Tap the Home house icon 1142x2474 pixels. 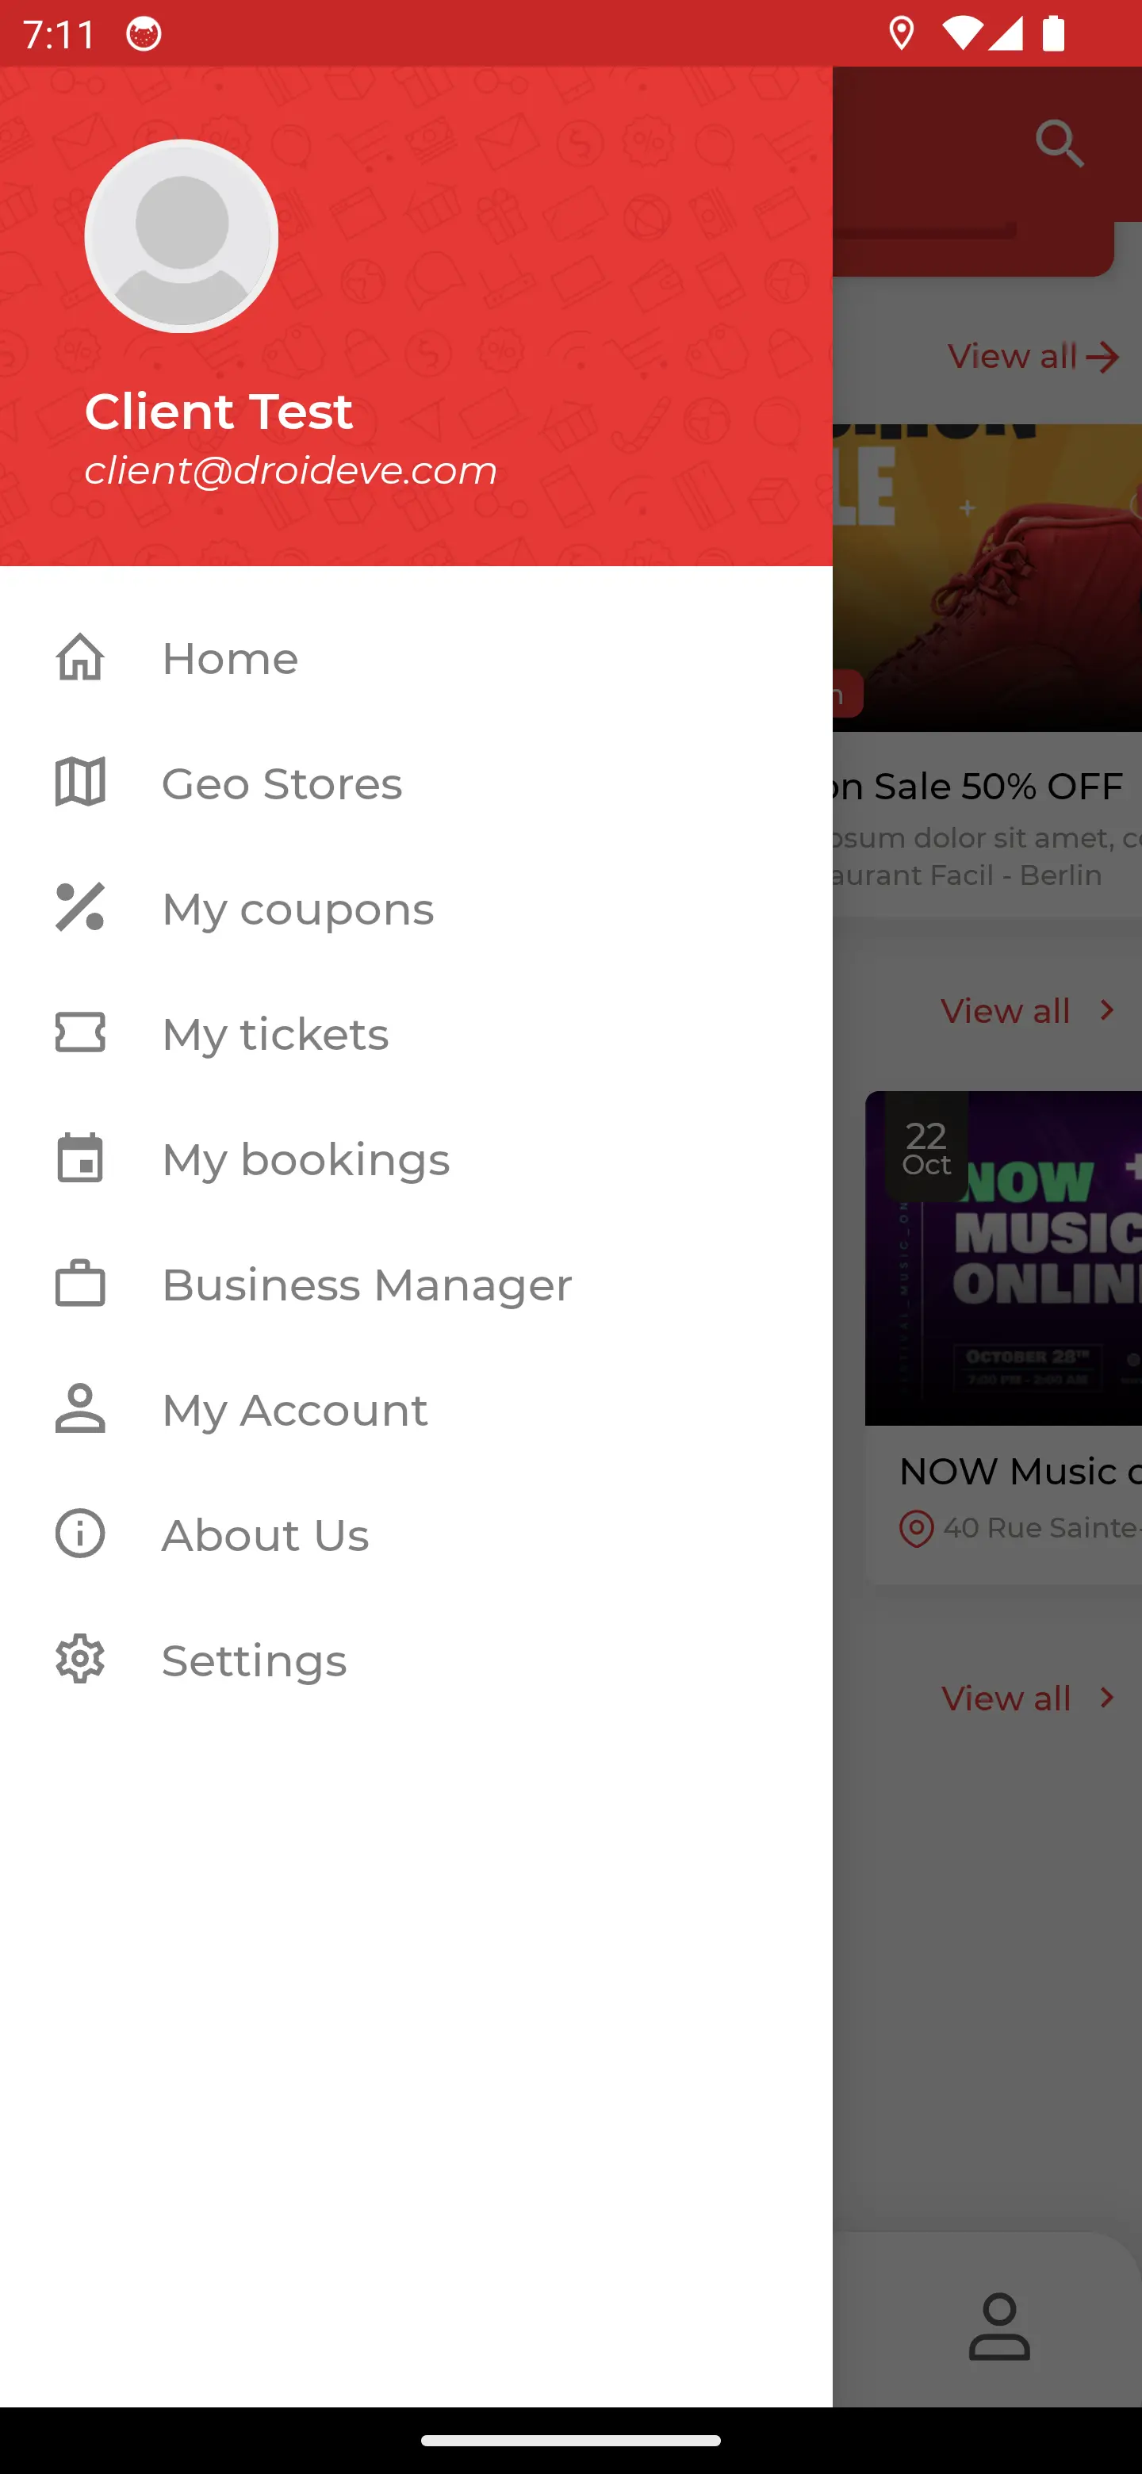pyautogui.click(x=80, y=658)
